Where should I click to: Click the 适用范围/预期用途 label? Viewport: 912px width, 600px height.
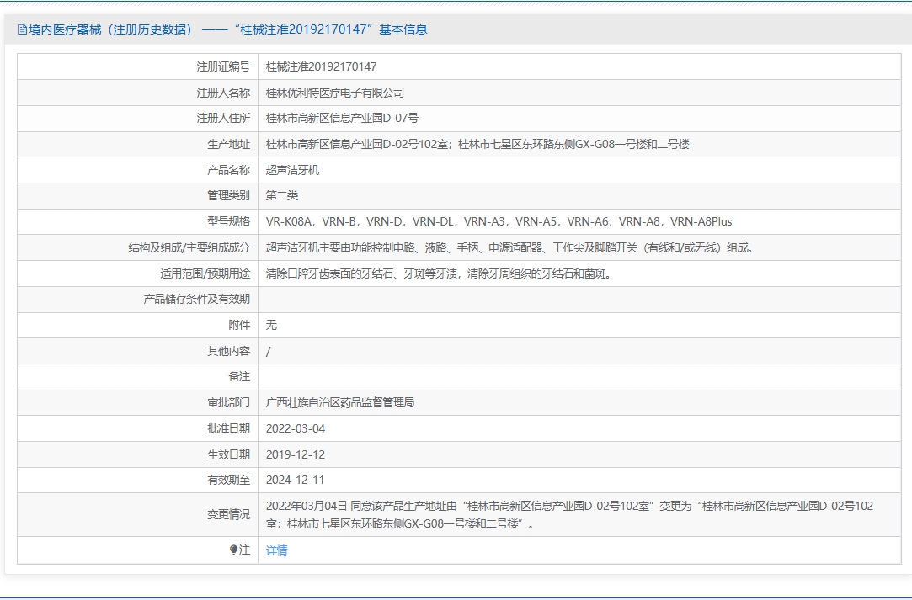point(205,273)
